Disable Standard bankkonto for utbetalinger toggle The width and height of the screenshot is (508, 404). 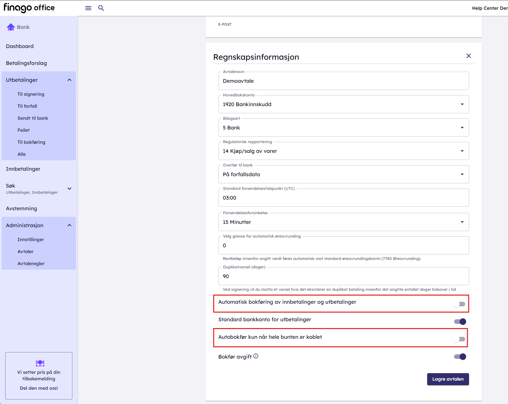click(460, 322)
